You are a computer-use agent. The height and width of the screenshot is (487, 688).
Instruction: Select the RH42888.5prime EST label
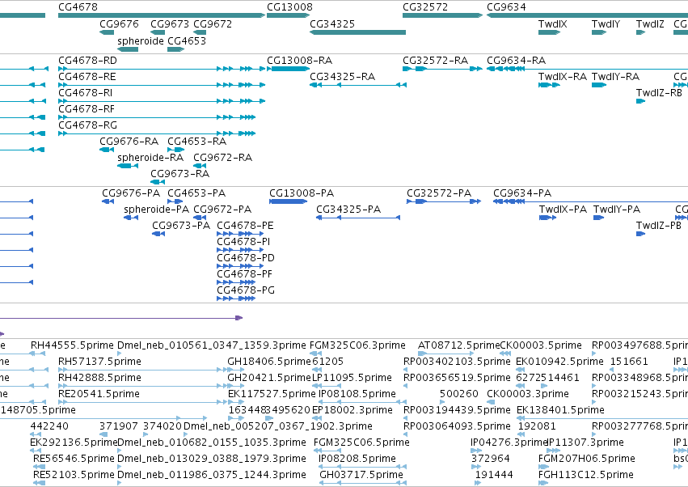click(x=99, y=378)
